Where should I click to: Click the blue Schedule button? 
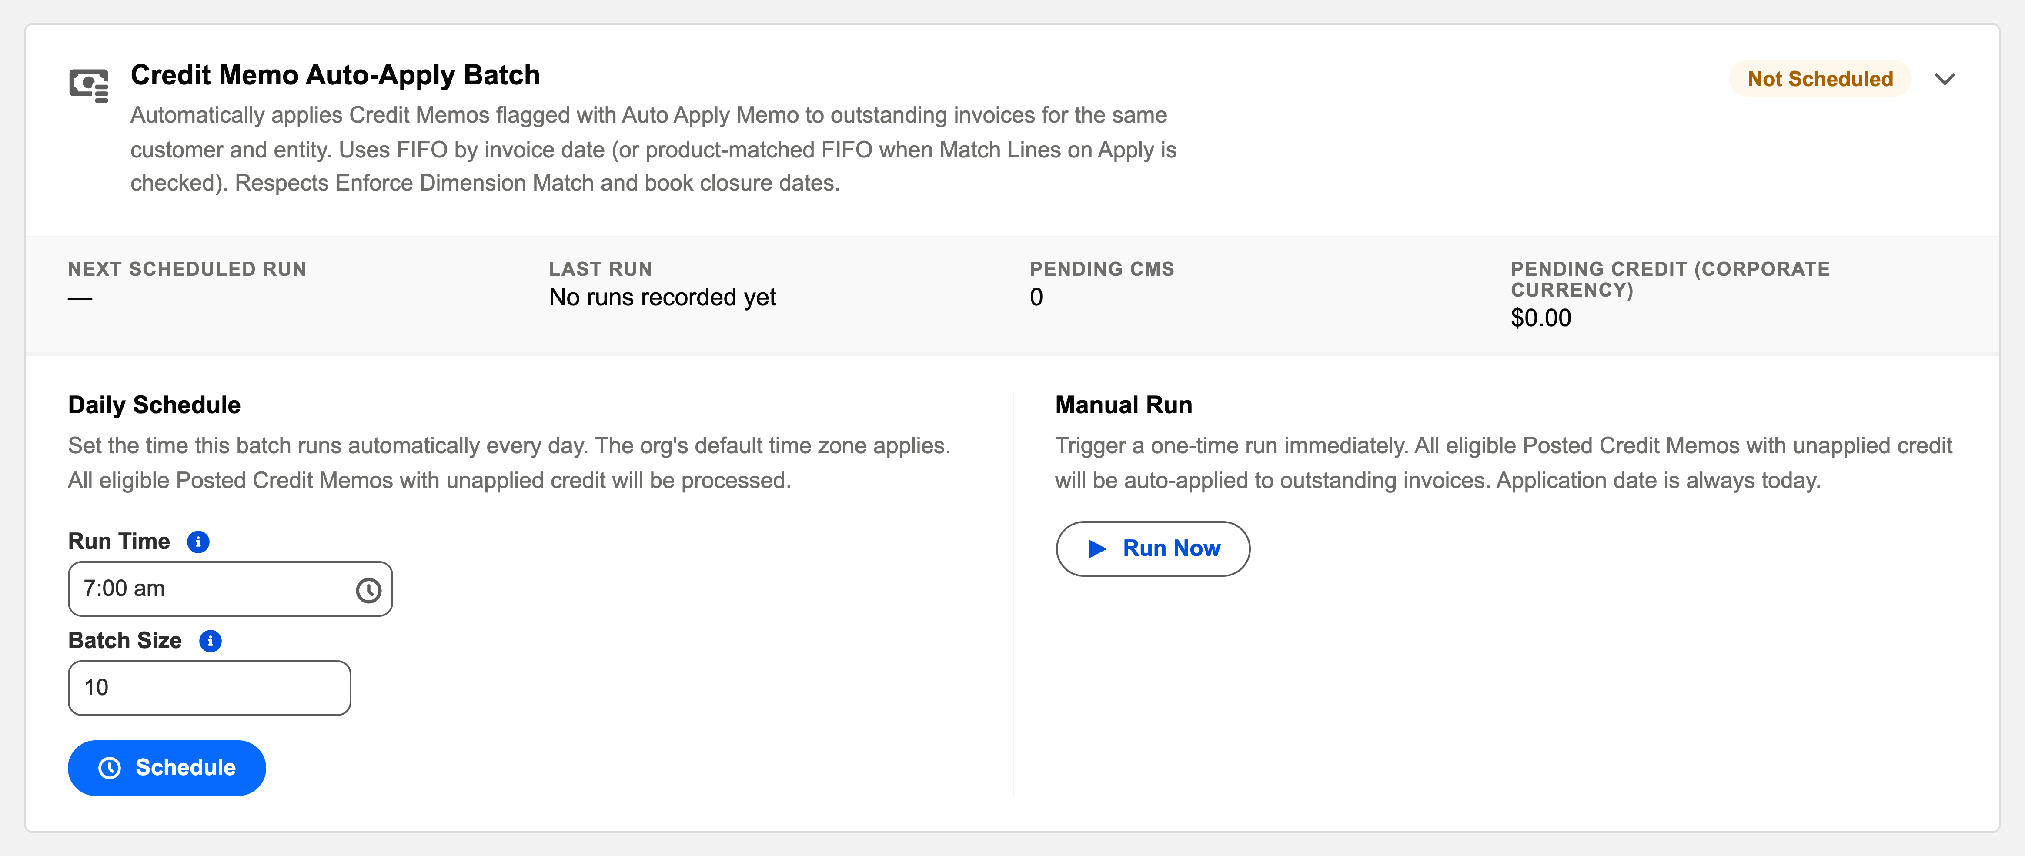167,768
